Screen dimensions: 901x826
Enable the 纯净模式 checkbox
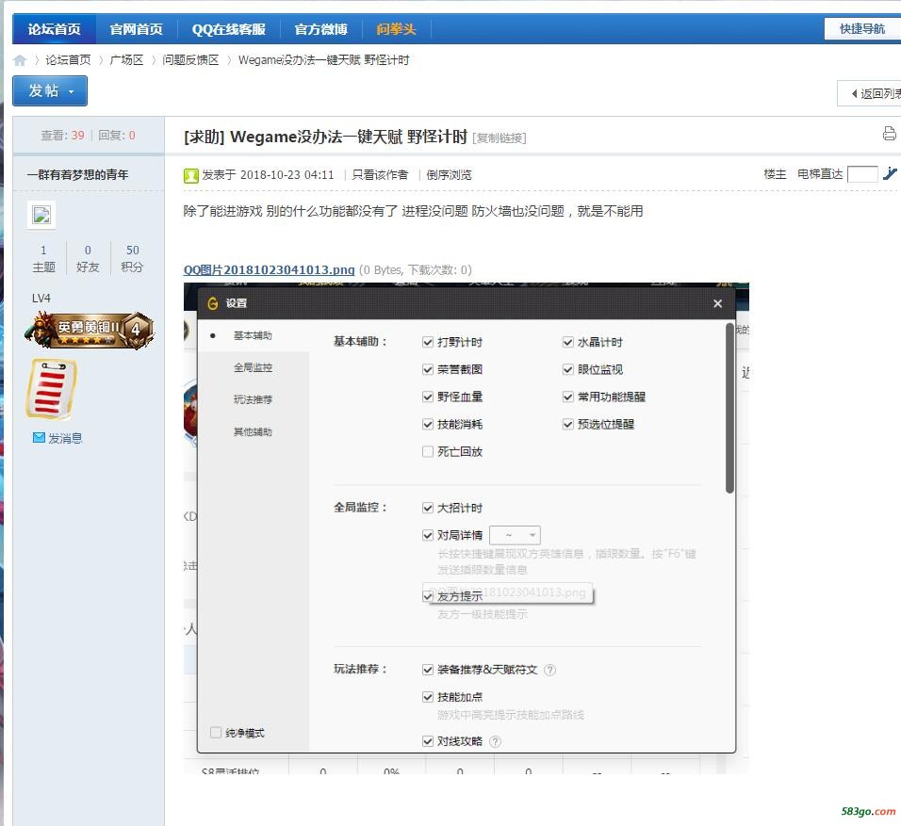click(x=216, y=733)
